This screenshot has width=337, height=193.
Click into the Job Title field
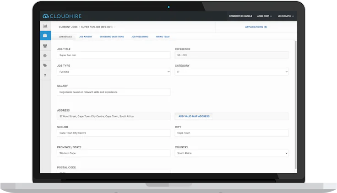(114, 55)
